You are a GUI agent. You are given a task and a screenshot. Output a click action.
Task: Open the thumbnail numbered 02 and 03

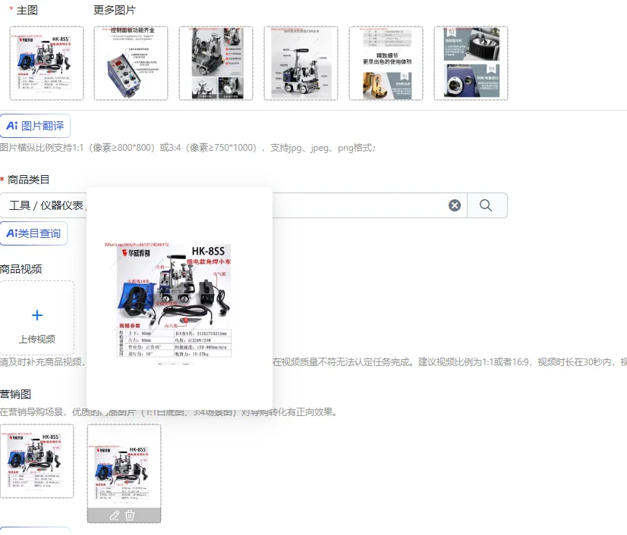coord(471,63)
